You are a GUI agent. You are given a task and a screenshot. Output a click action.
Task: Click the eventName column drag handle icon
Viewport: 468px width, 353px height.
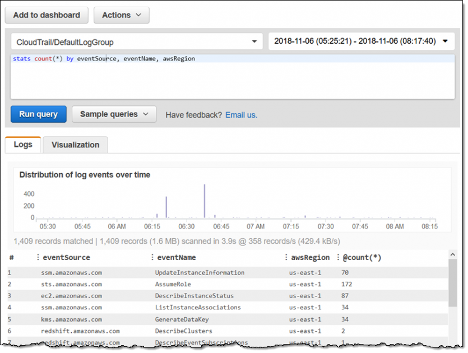[152, 257]
